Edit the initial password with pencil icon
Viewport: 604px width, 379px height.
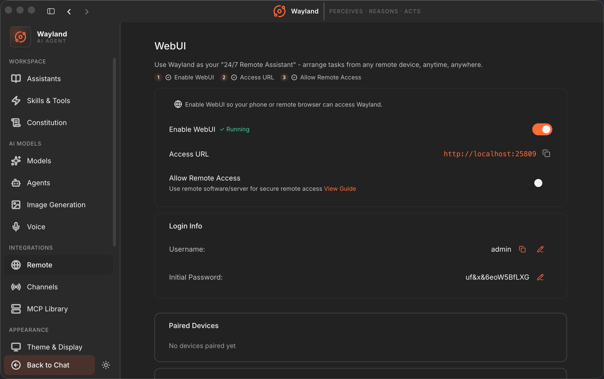pyautogui.click(x=540, y=277)
